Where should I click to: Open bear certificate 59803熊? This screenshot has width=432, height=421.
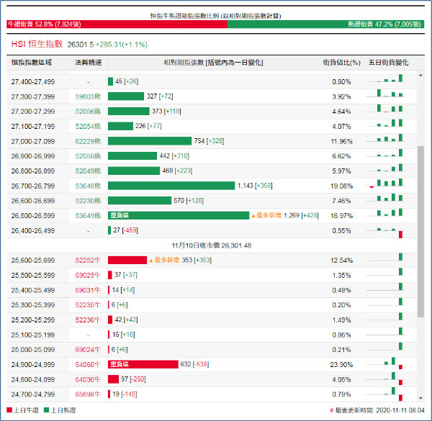88,96
